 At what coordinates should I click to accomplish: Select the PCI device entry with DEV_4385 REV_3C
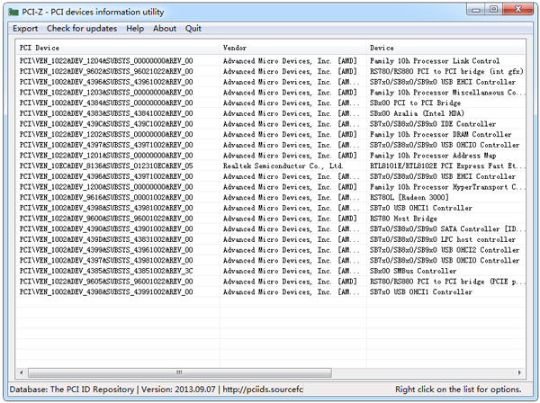click(106, 271)
